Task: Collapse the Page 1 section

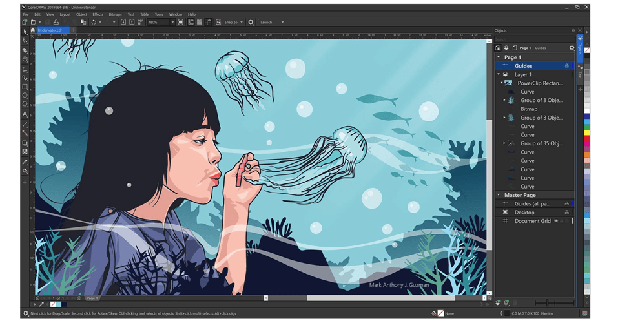Action: point(499,57)
